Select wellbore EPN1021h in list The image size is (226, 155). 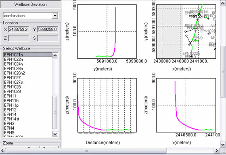[27, 55]
